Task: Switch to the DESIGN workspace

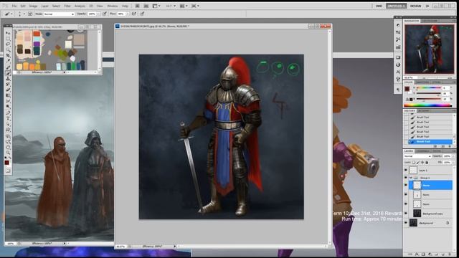Action: point(415,6)
